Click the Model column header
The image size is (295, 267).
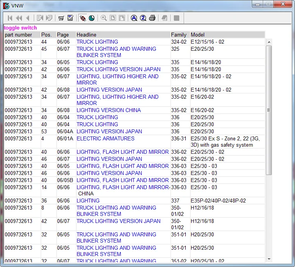coord(227,35)
